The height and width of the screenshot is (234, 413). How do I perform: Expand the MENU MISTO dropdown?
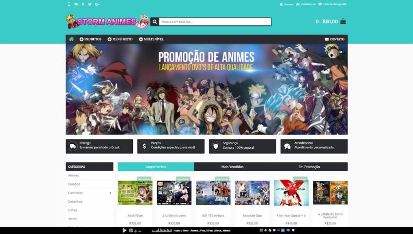120,39
